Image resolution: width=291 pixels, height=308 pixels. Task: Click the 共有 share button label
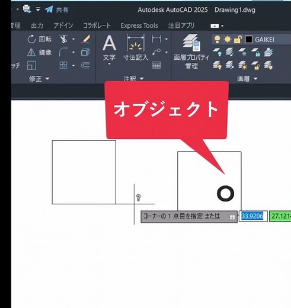[62, 9]
